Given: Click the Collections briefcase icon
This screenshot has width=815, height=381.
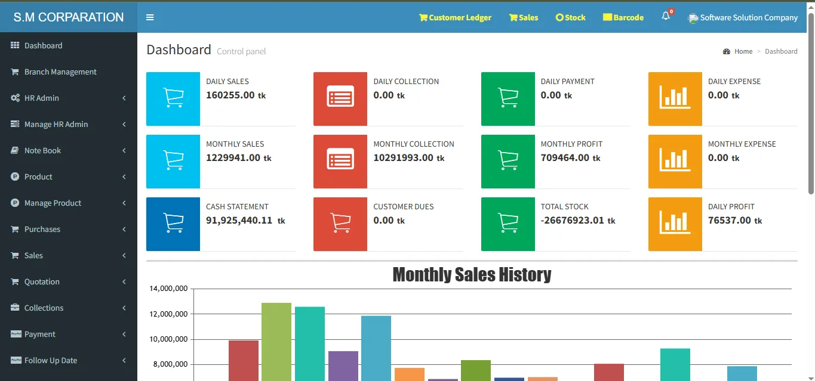Looking at the screenshot, I should click(x=15, y=308).
